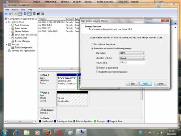Open the Action menu
Screen dimensions: 181x136
point(14,9)
